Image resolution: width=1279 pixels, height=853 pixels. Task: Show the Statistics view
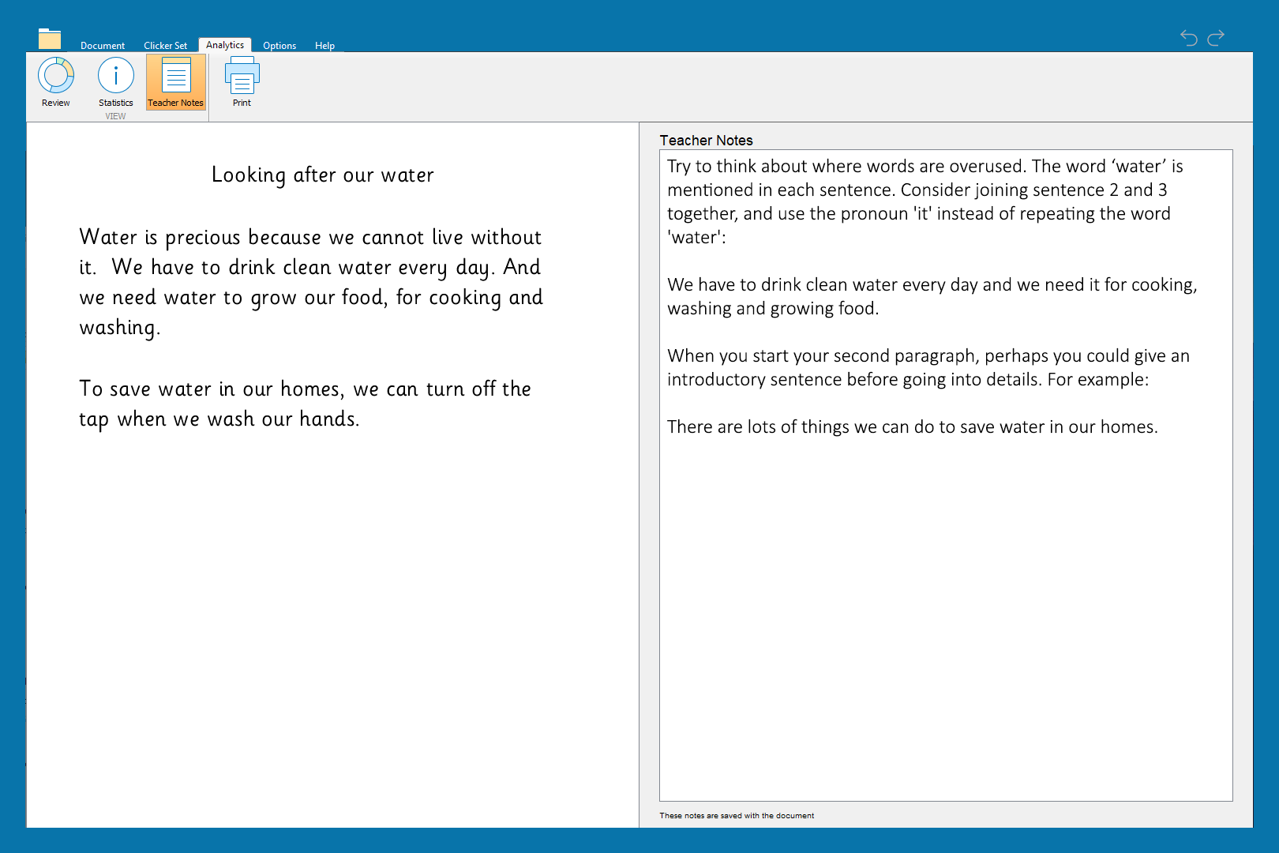pyautogui.click(x=116, y=82)
